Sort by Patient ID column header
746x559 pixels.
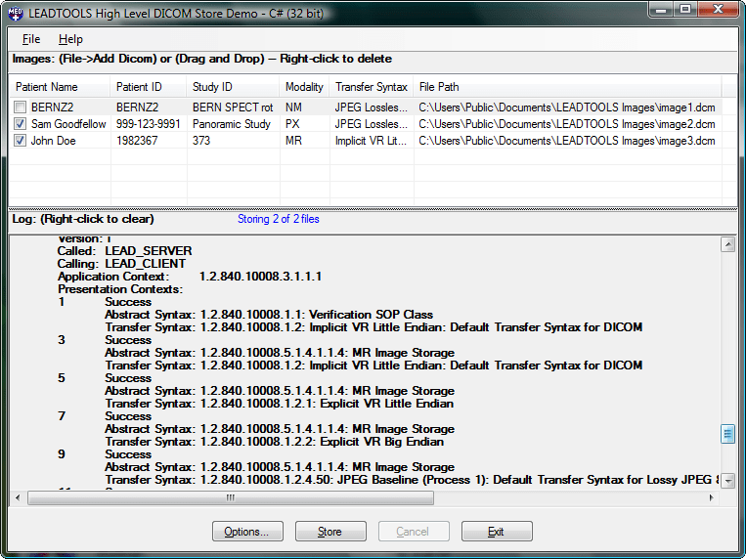pyautogui.click(x=147, y=87)
